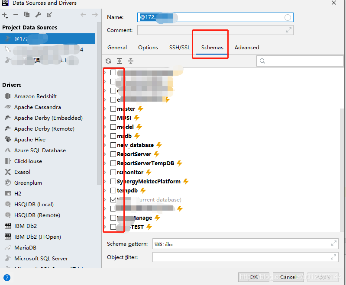Screen dimensions: 346x285
Task: Expand the Comment field editor
Action: coord(289,30)
